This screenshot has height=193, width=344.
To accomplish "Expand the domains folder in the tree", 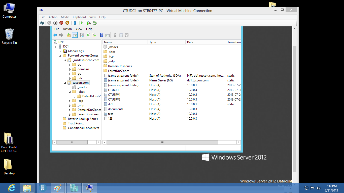I will tap(70, 69).
